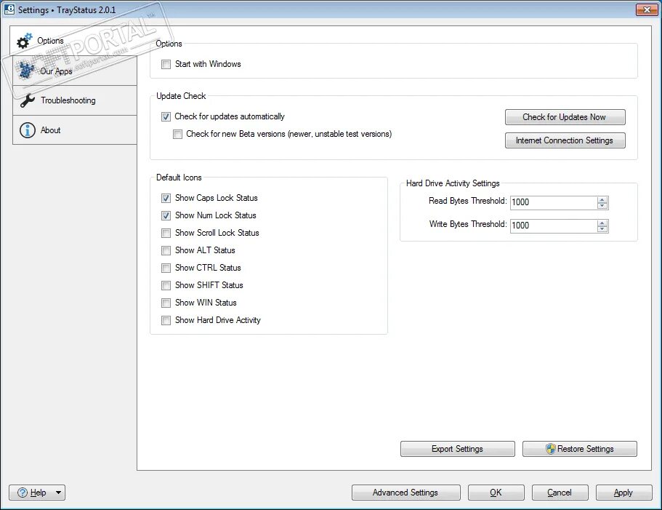
Task: Open Advanced Settings
Action: pyautogui.click(x=405, y=493)
